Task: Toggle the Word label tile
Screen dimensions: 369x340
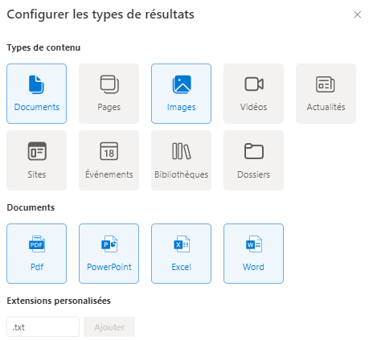Action: [x=253, y=253]
